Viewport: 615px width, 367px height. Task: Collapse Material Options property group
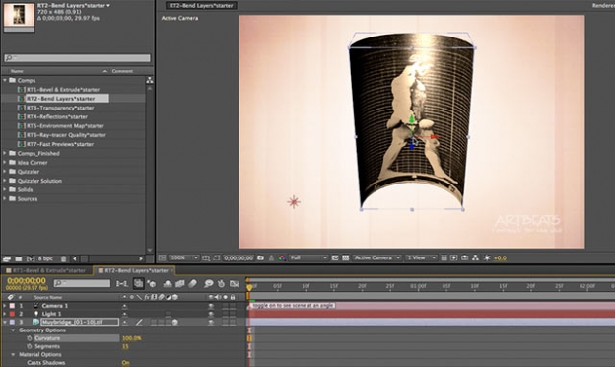tap(13, 354)
